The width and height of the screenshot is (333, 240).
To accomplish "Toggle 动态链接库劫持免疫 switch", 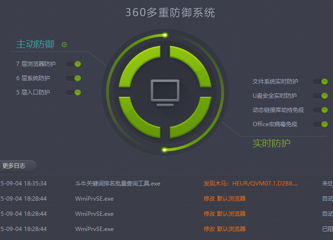I will click(321, 110).
